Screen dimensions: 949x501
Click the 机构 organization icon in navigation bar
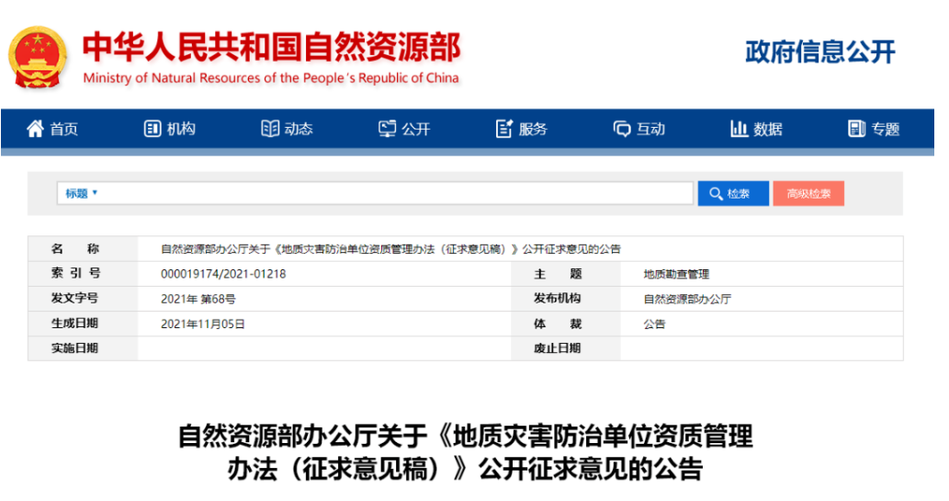pos(153,129)
